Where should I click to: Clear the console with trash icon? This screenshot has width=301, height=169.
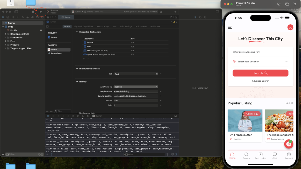click(x=167, y=154)
